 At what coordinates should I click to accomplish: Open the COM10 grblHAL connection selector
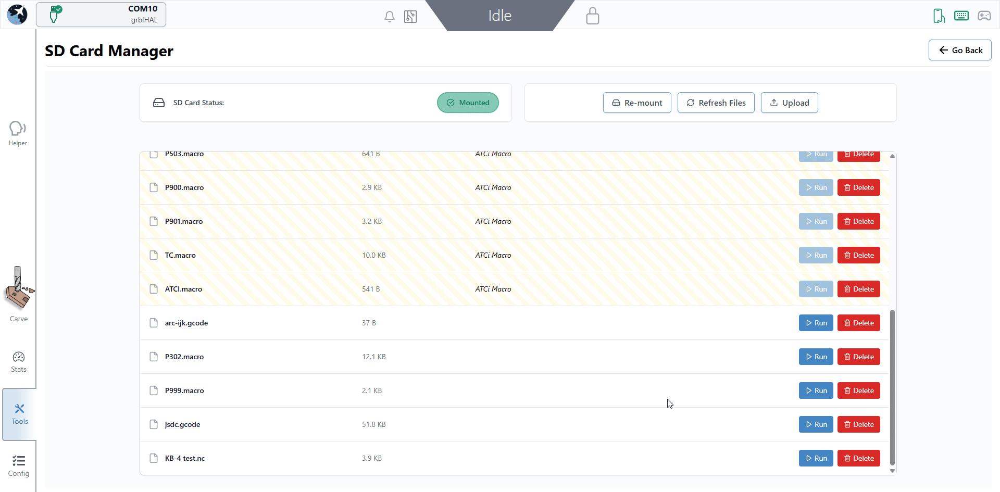click(x=101, y=15)
